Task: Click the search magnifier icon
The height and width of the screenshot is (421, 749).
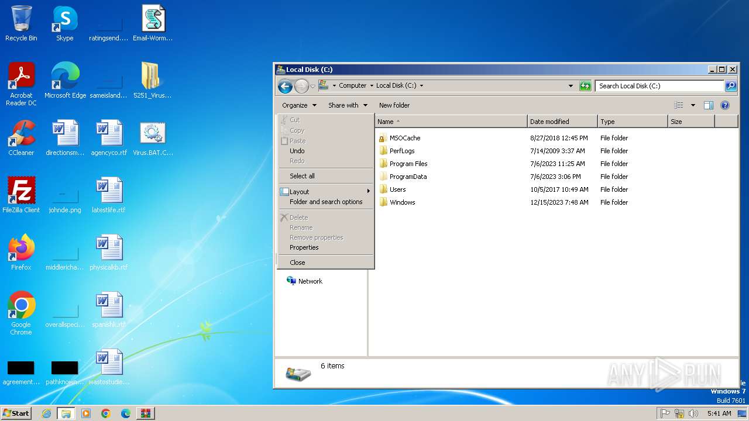Action: (x=731, y=86)
